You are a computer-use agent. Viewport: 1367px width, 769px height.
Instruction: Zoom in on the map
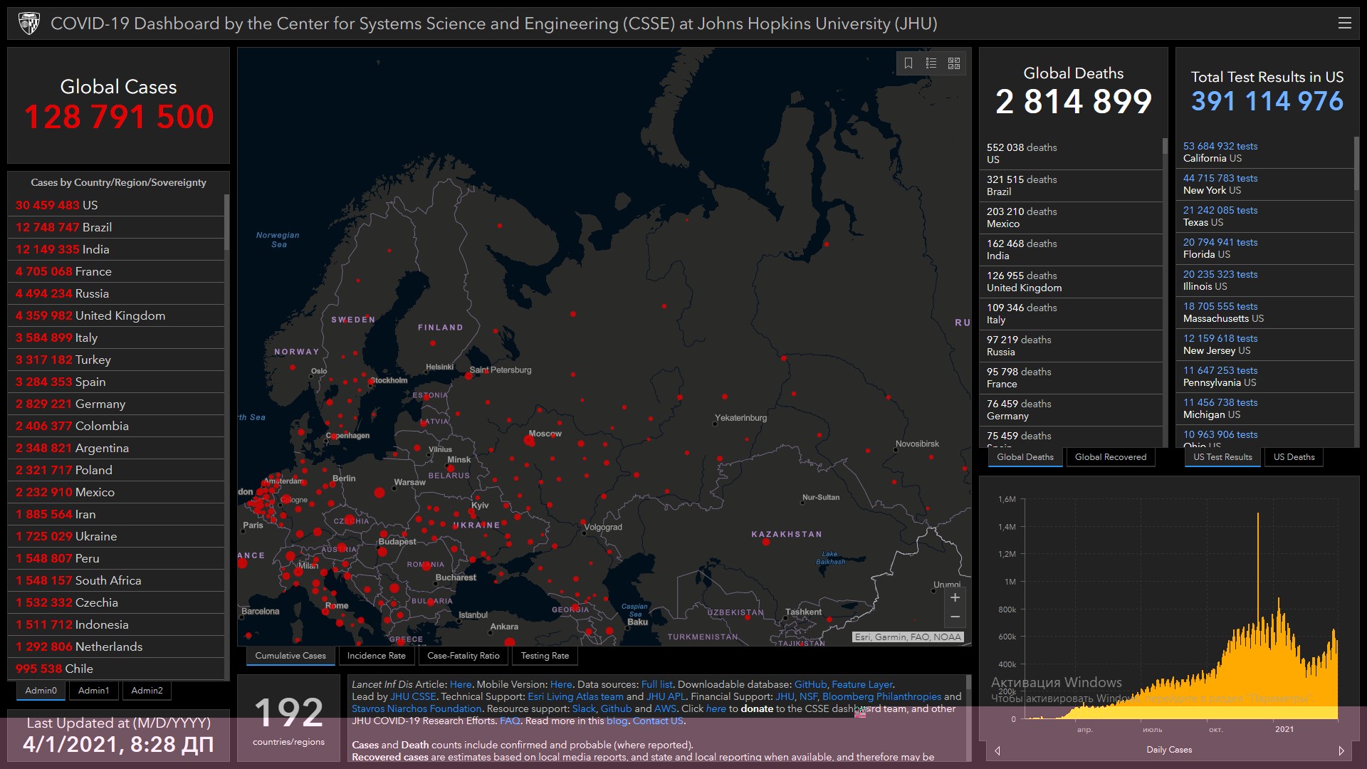[x=955, y=598]
